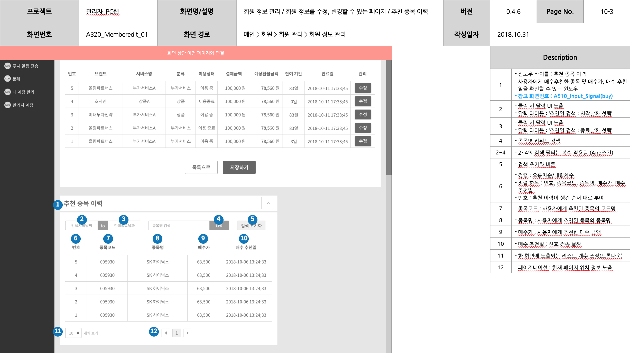Screen dimensions: 630x353
Task: Click annotation badge number 12
Action: coord(154,331)
